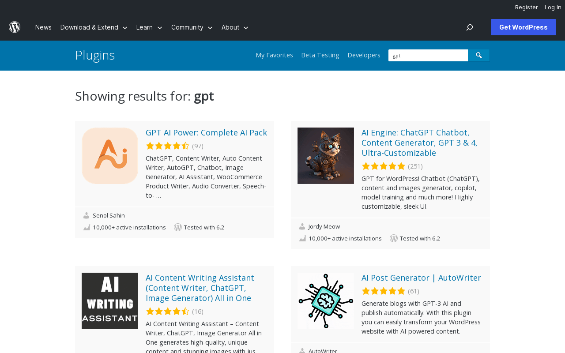Click the (16) review count
The height and width of the screenshot is (353, 565).
pyautogui.click(x=198, y=312)
